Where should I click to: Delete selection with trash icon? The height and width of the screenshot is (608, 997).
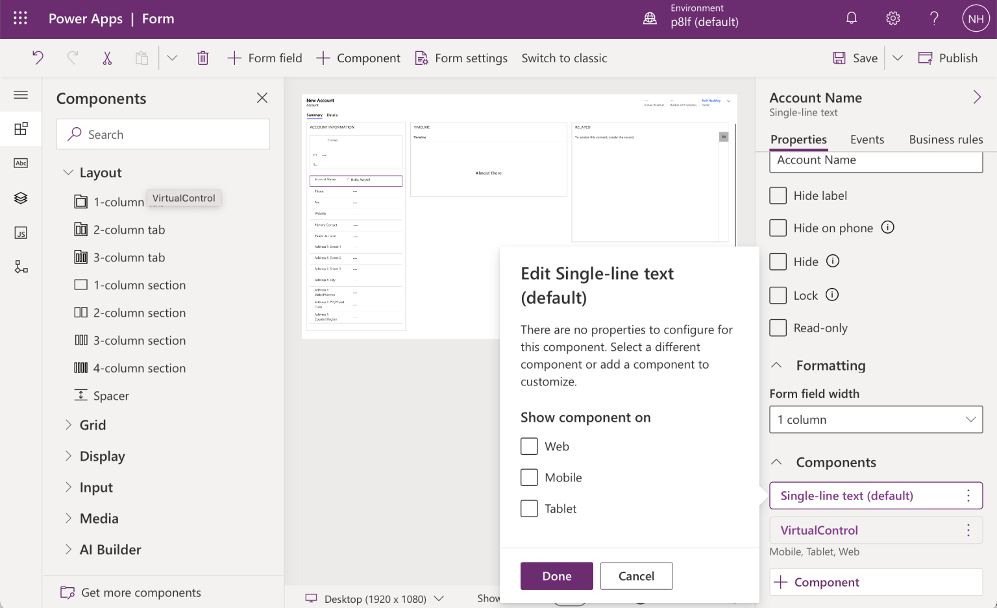point(203,58)
